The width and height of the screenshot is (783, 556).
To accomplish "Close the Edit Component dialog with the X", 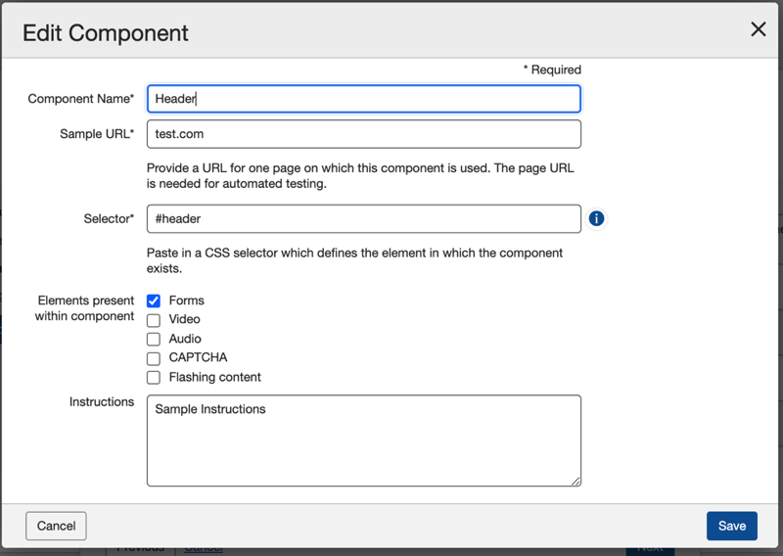I will tap(758, 29).
